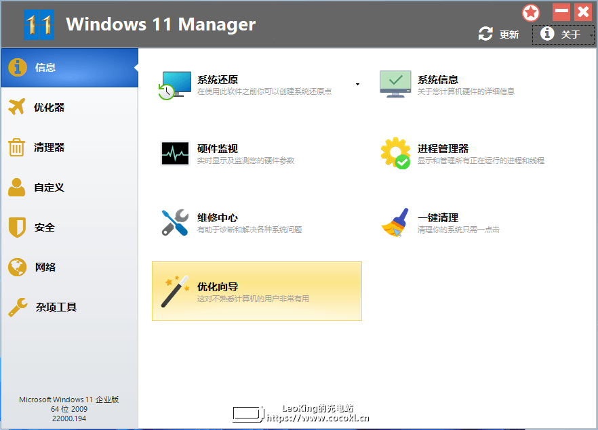Open the 清理器 sidebar tab
Viewport: 598px width, 430px height.
click(70, 148)
